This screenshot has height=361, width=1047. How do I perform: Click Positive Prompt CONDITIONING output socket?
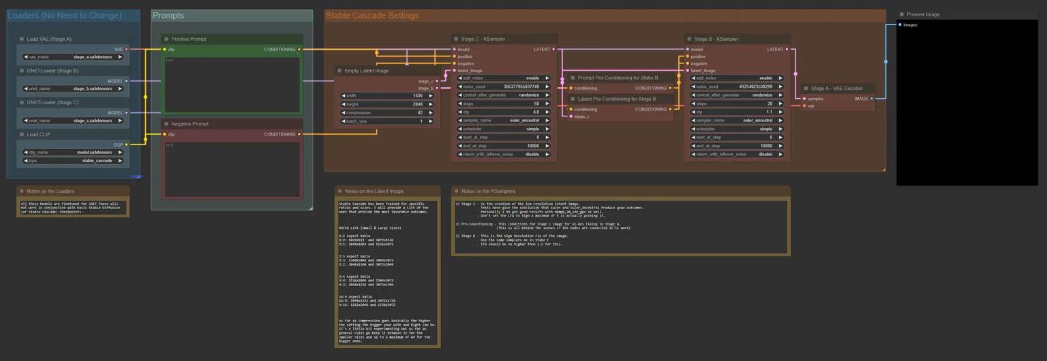point(299,49)
